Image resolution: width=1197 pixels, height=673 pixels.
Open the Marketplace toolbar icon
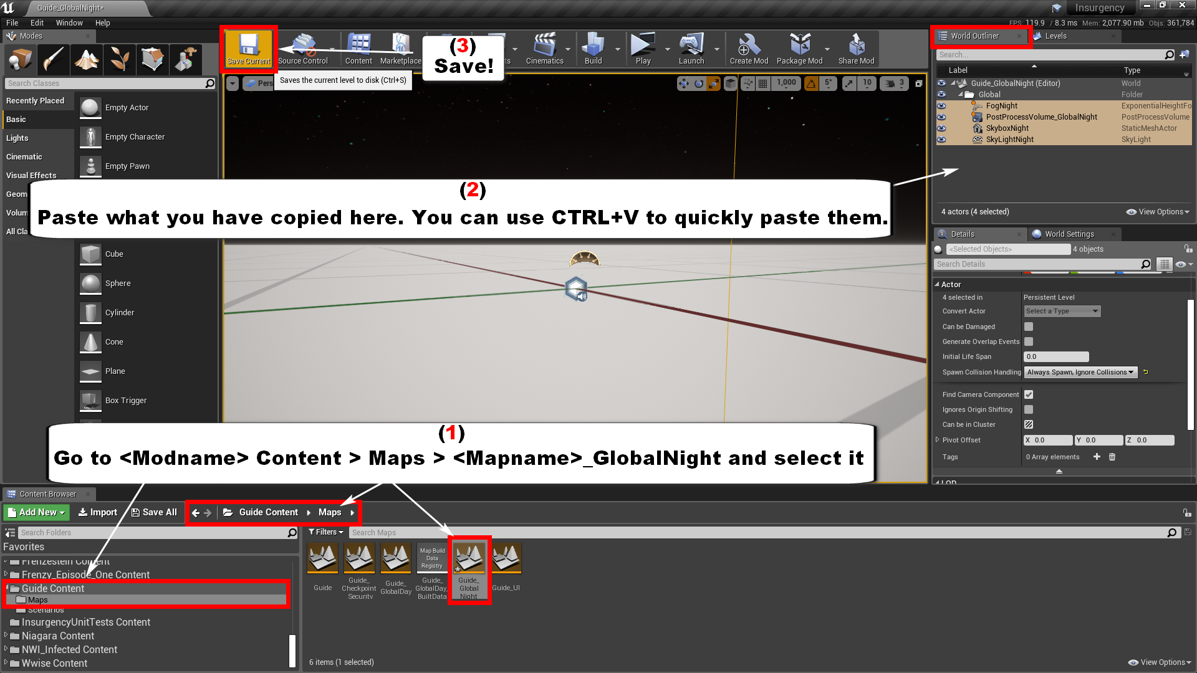400,49
